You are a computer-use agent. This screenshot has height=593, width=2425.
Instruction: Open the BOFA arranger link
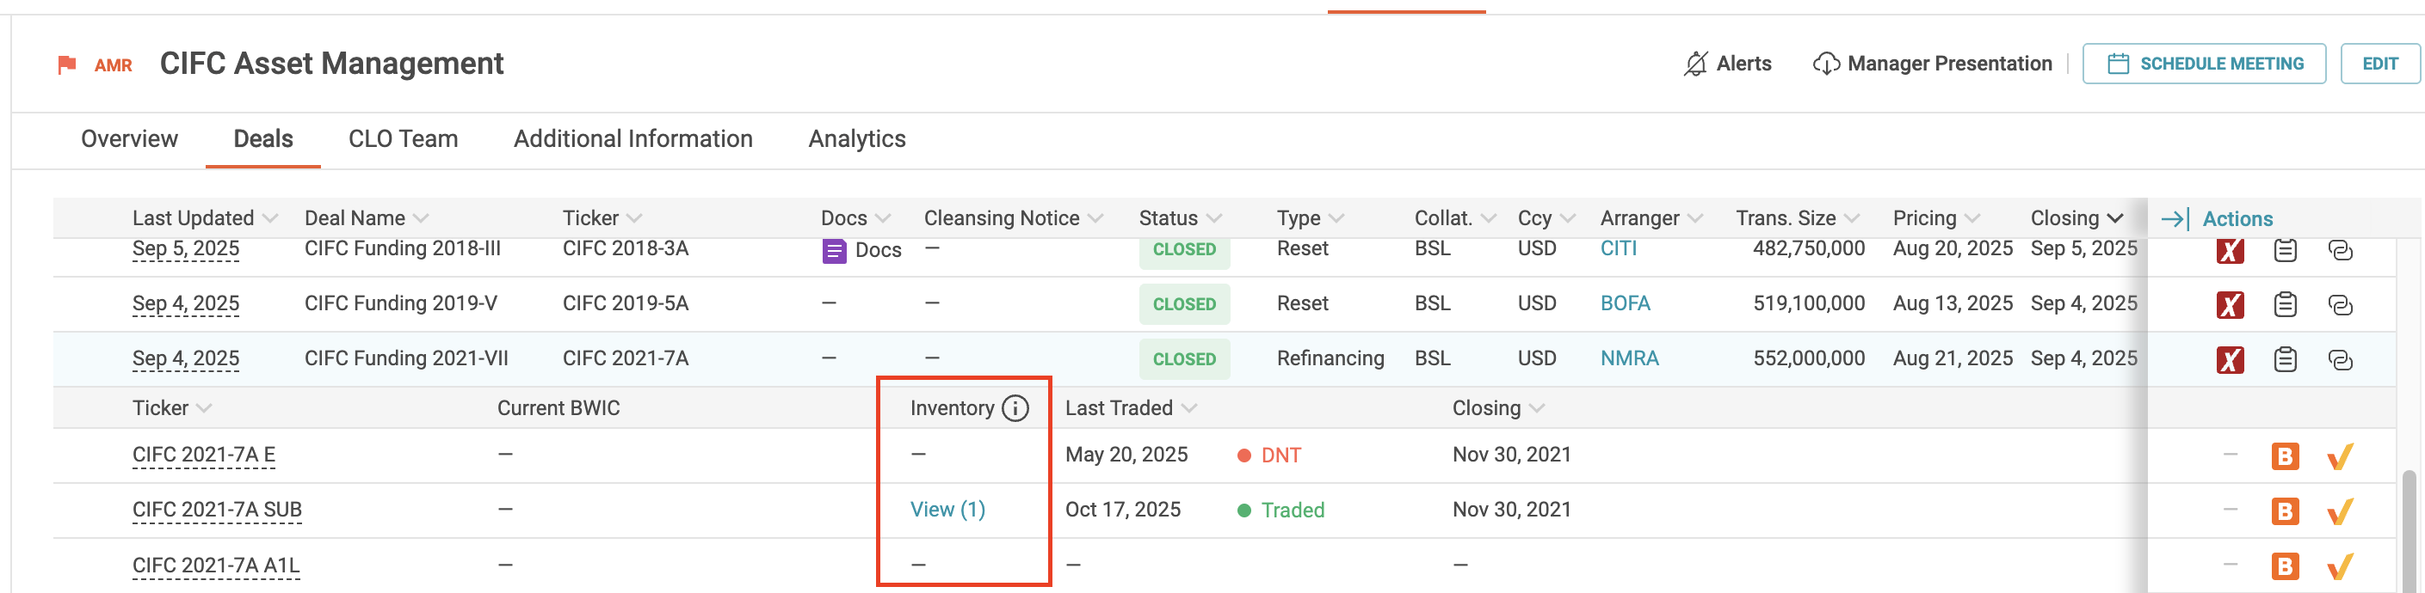pyautogui.click(x=1625, y=304)
